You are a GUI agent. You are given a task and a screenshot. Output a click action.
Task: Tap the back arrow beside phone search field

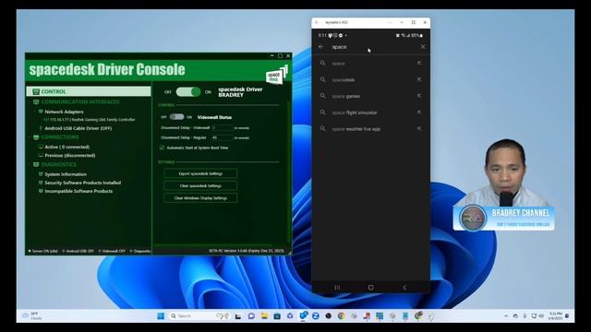pos(321,47)
